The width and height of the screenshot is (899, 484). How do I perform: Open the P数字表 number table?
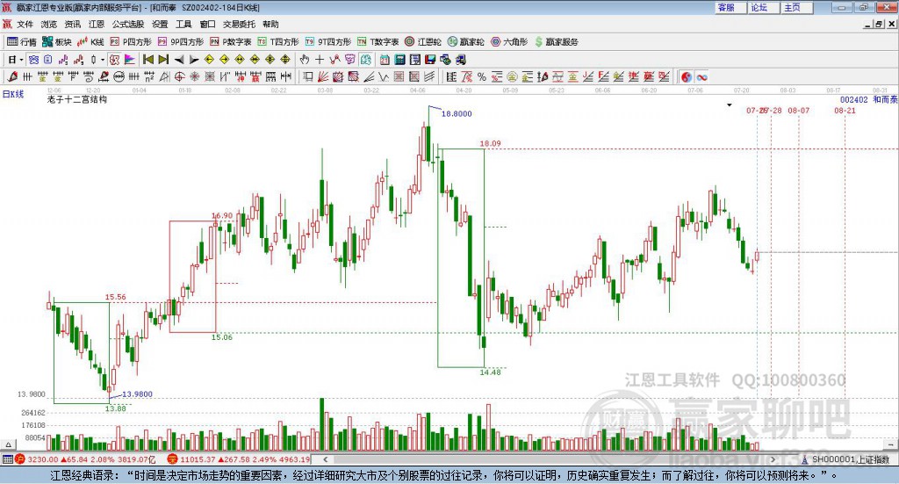pyautogui.click(x=231, y=42)
